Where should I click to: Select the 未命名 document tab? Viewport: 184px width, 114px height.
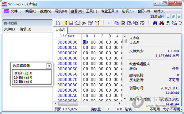tap(60, 30)
